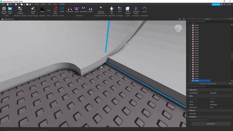Viewport: 233px width, 131px height.
Task: Click the share icon near the username
Action: coord(225,4)
